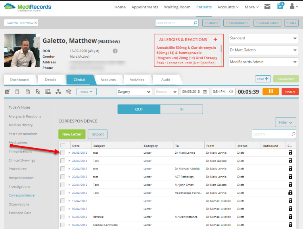Expand the Medical Certificate row arrow
This screenshot has width=303, height=229.
point(69,225)
